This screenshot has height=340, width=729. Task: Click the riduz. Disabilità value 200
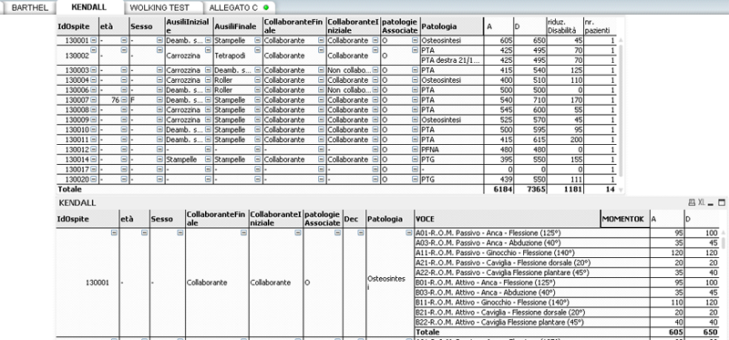pyautogui.click(x=576, y=139)
